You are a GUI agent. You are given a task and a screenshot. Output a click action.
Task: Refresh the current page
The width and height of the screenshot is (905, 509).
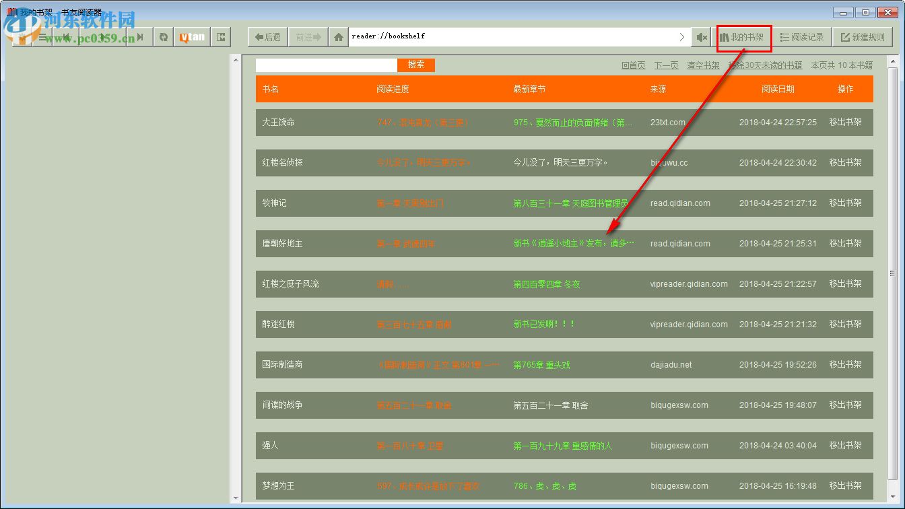163,37
